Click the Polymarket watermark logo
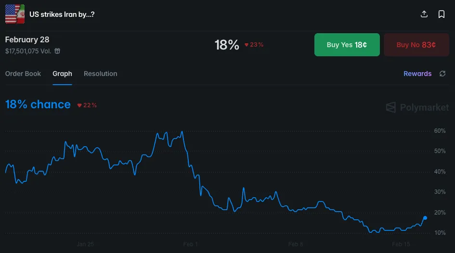Viewport: 455px width, 253px height. 417,107
